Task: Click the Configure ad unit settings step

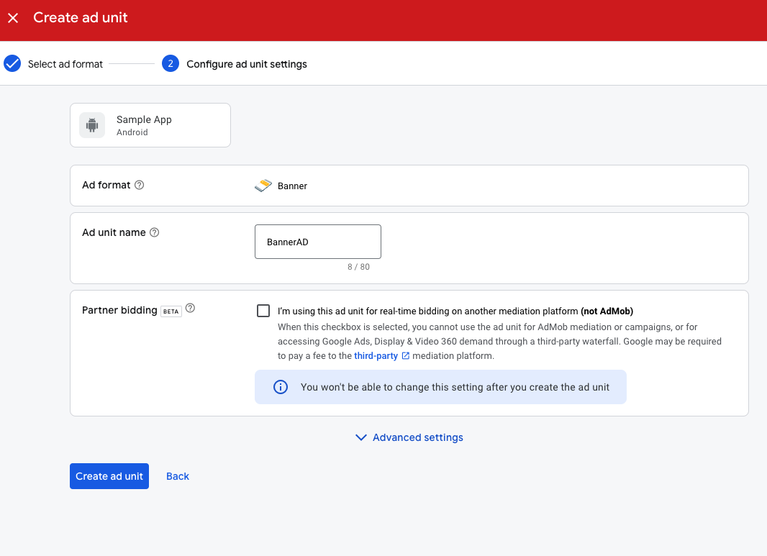Action: [x=246, y=63]
